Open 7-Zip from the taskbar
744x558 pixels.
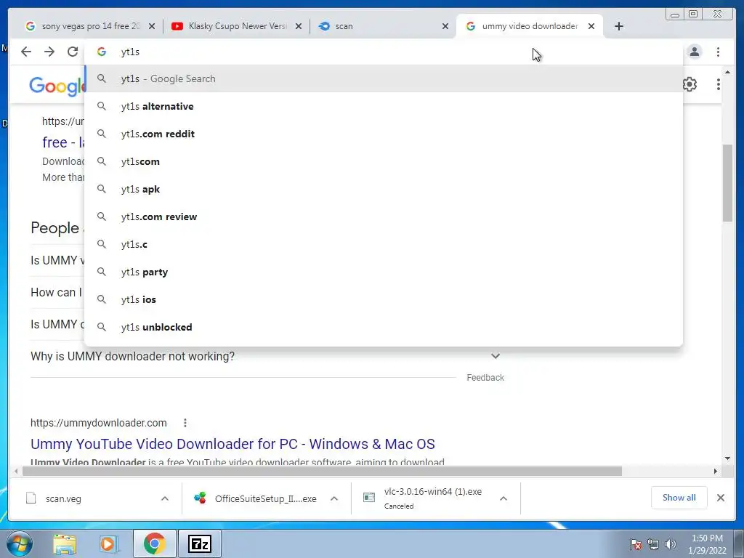click(x=200, y=543)
